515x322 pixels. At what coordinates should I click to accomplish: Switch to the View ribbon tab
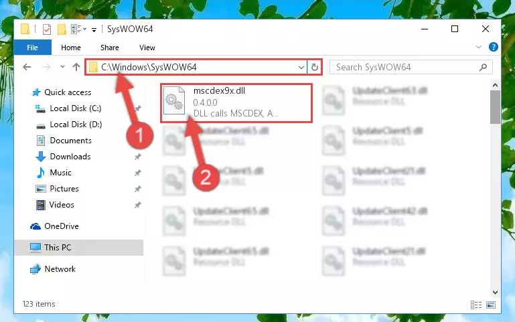[147, 48]
